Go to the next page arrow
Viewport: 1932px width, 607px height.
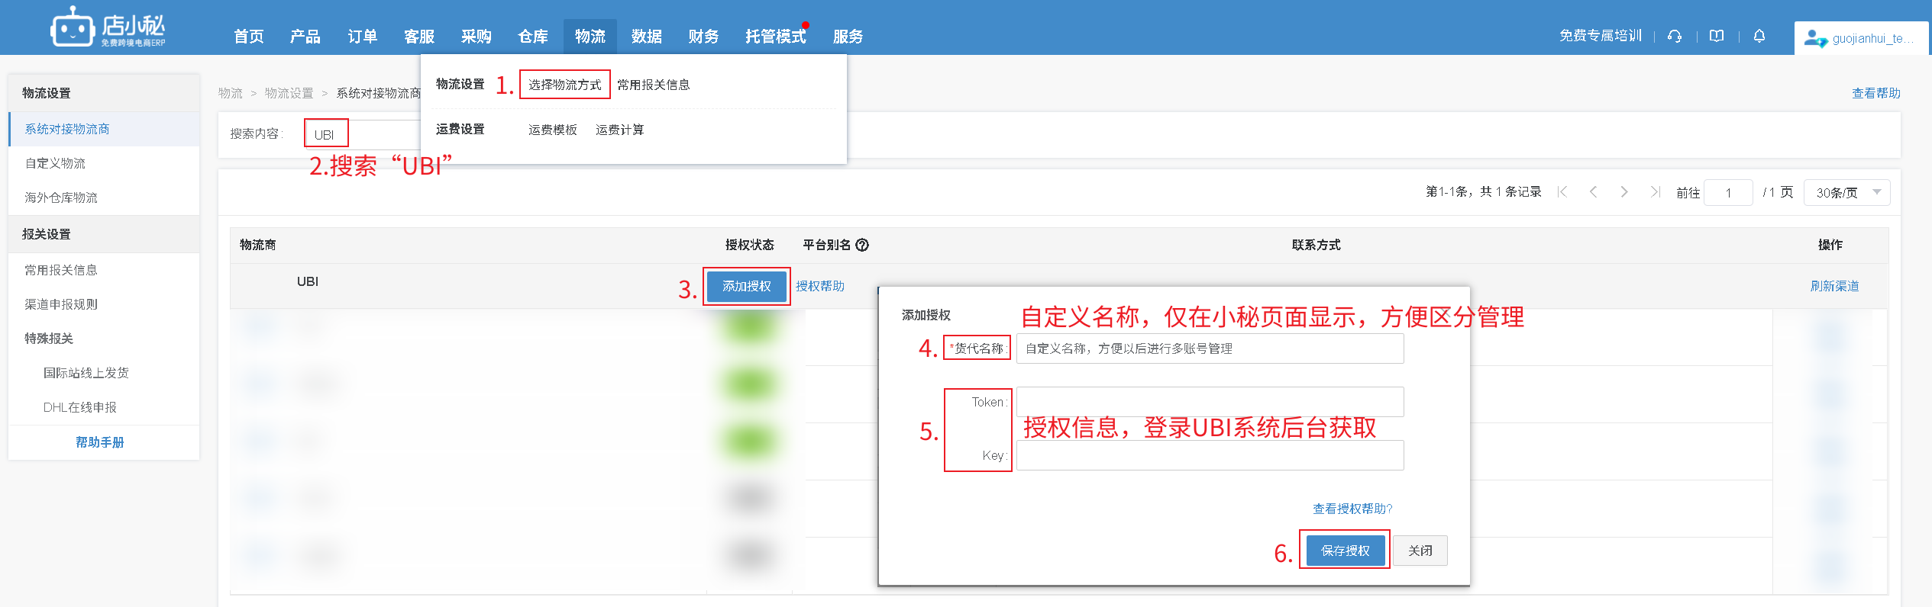[x=1624, y=192]
